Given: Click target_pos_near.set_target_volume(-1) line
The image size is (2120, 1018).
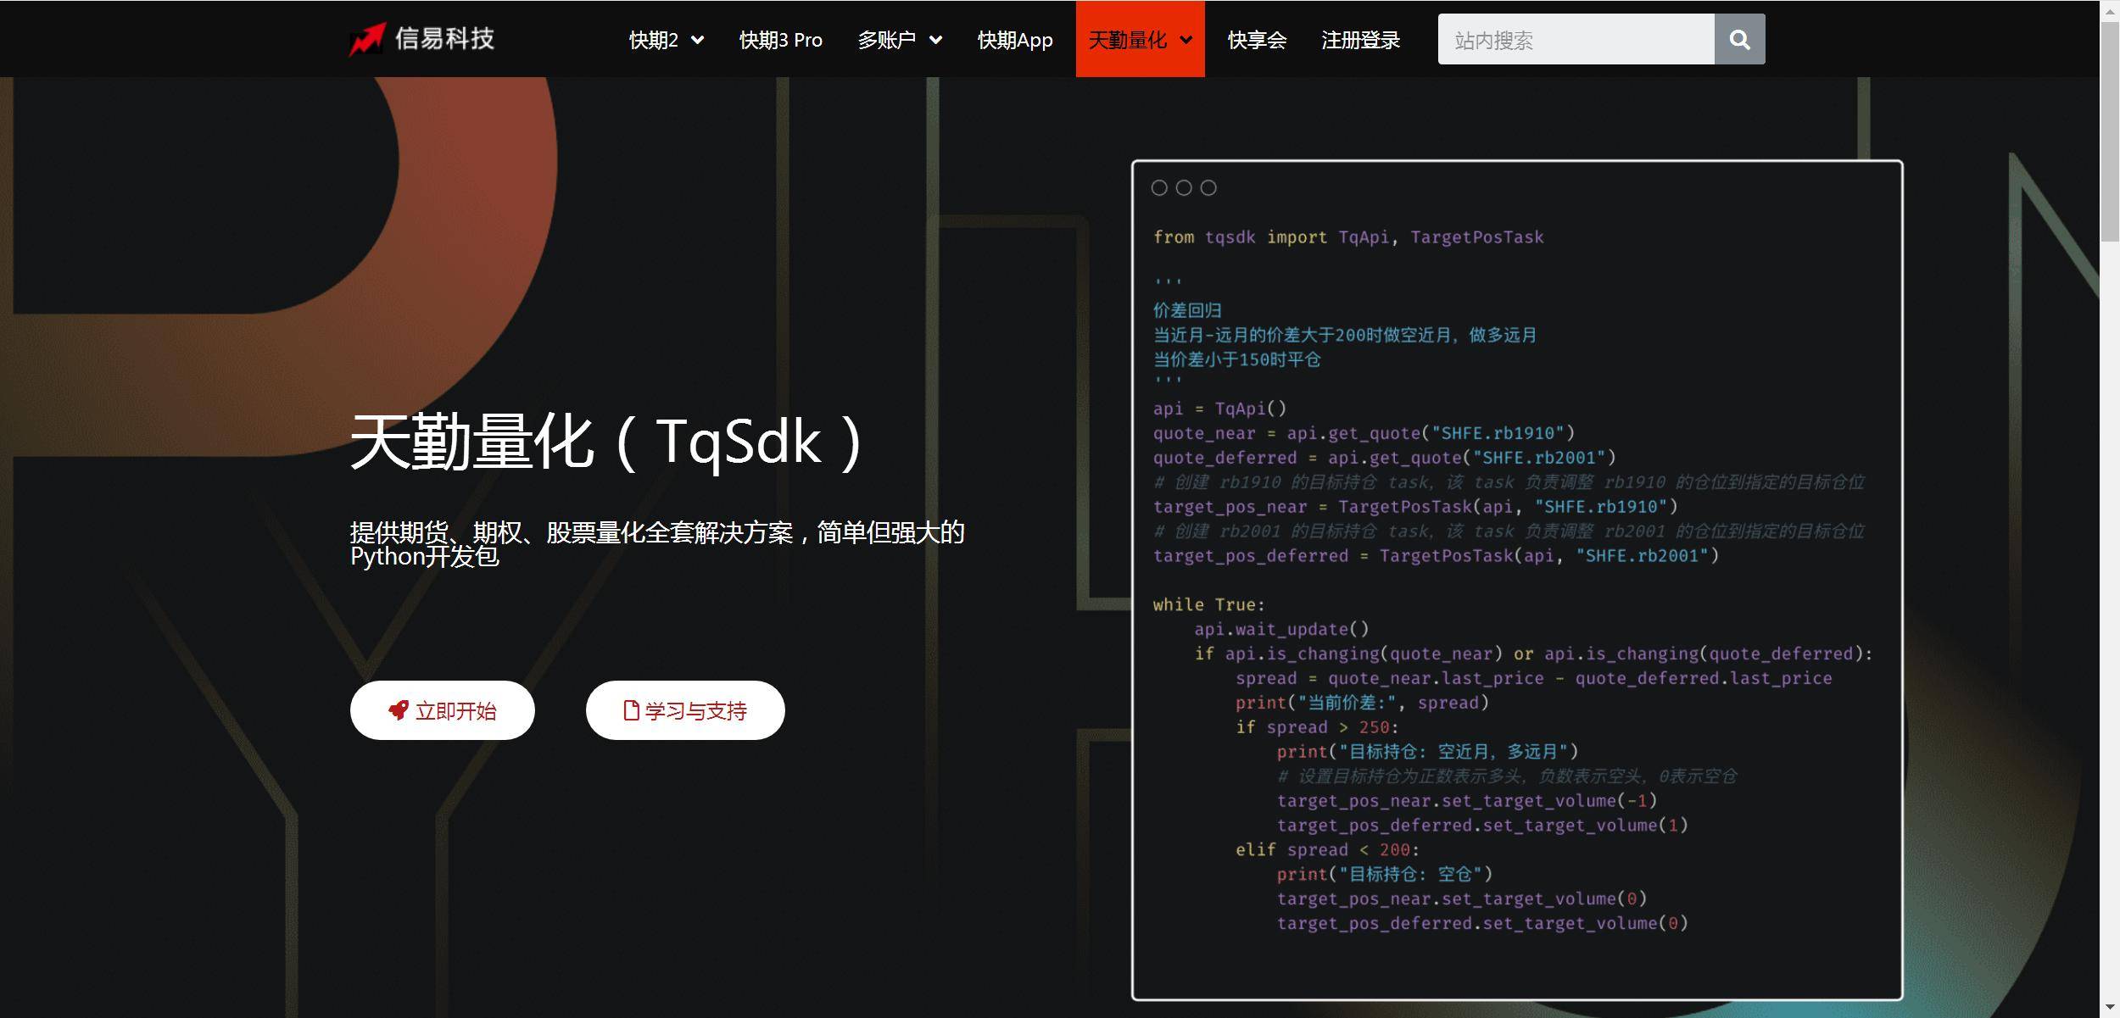Looking at the screenshot, I should point(1467,801).
